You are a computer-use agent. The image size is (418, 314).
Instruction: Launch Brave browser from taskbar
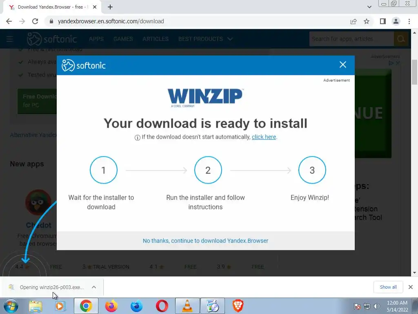[x=238, y=306]
